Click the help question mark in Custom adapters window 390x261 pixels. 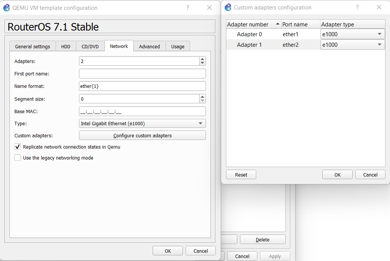(357, 8)
